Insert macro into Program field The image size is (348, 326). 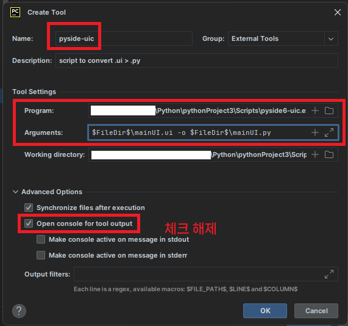tap(315, 110)
